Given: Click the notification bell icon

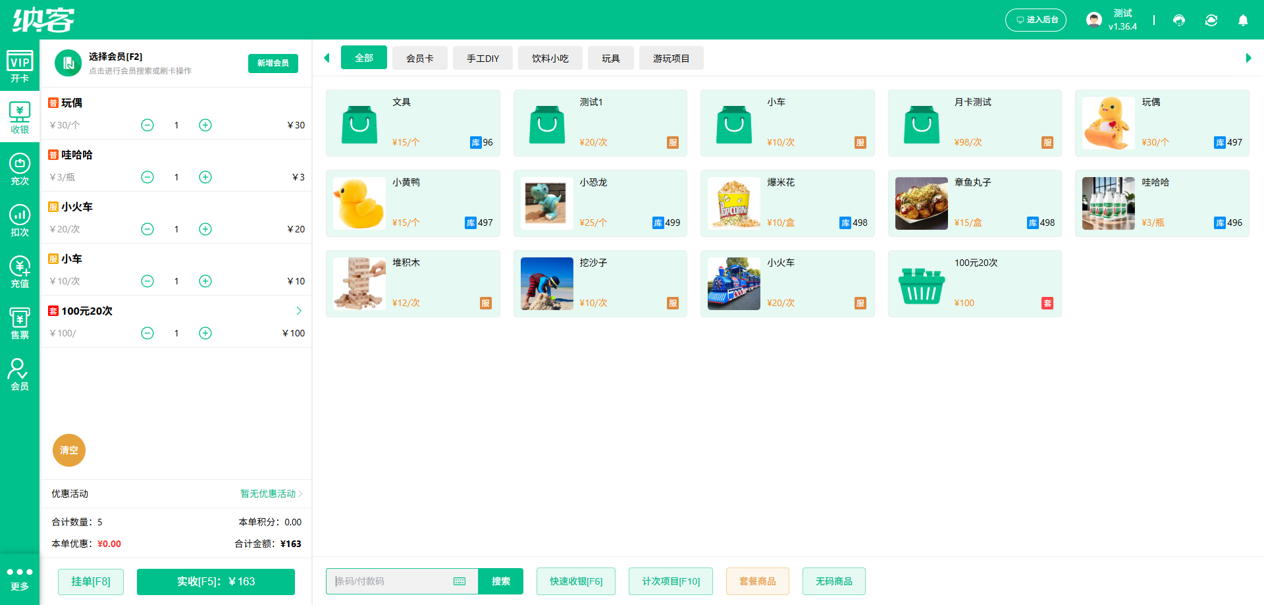Looking at the screenshot, I should pyautogui.click(x=1243, y=20).
